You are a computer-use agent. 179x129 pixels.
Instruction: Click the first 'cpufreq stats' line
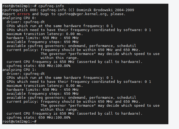pos(39,66)
